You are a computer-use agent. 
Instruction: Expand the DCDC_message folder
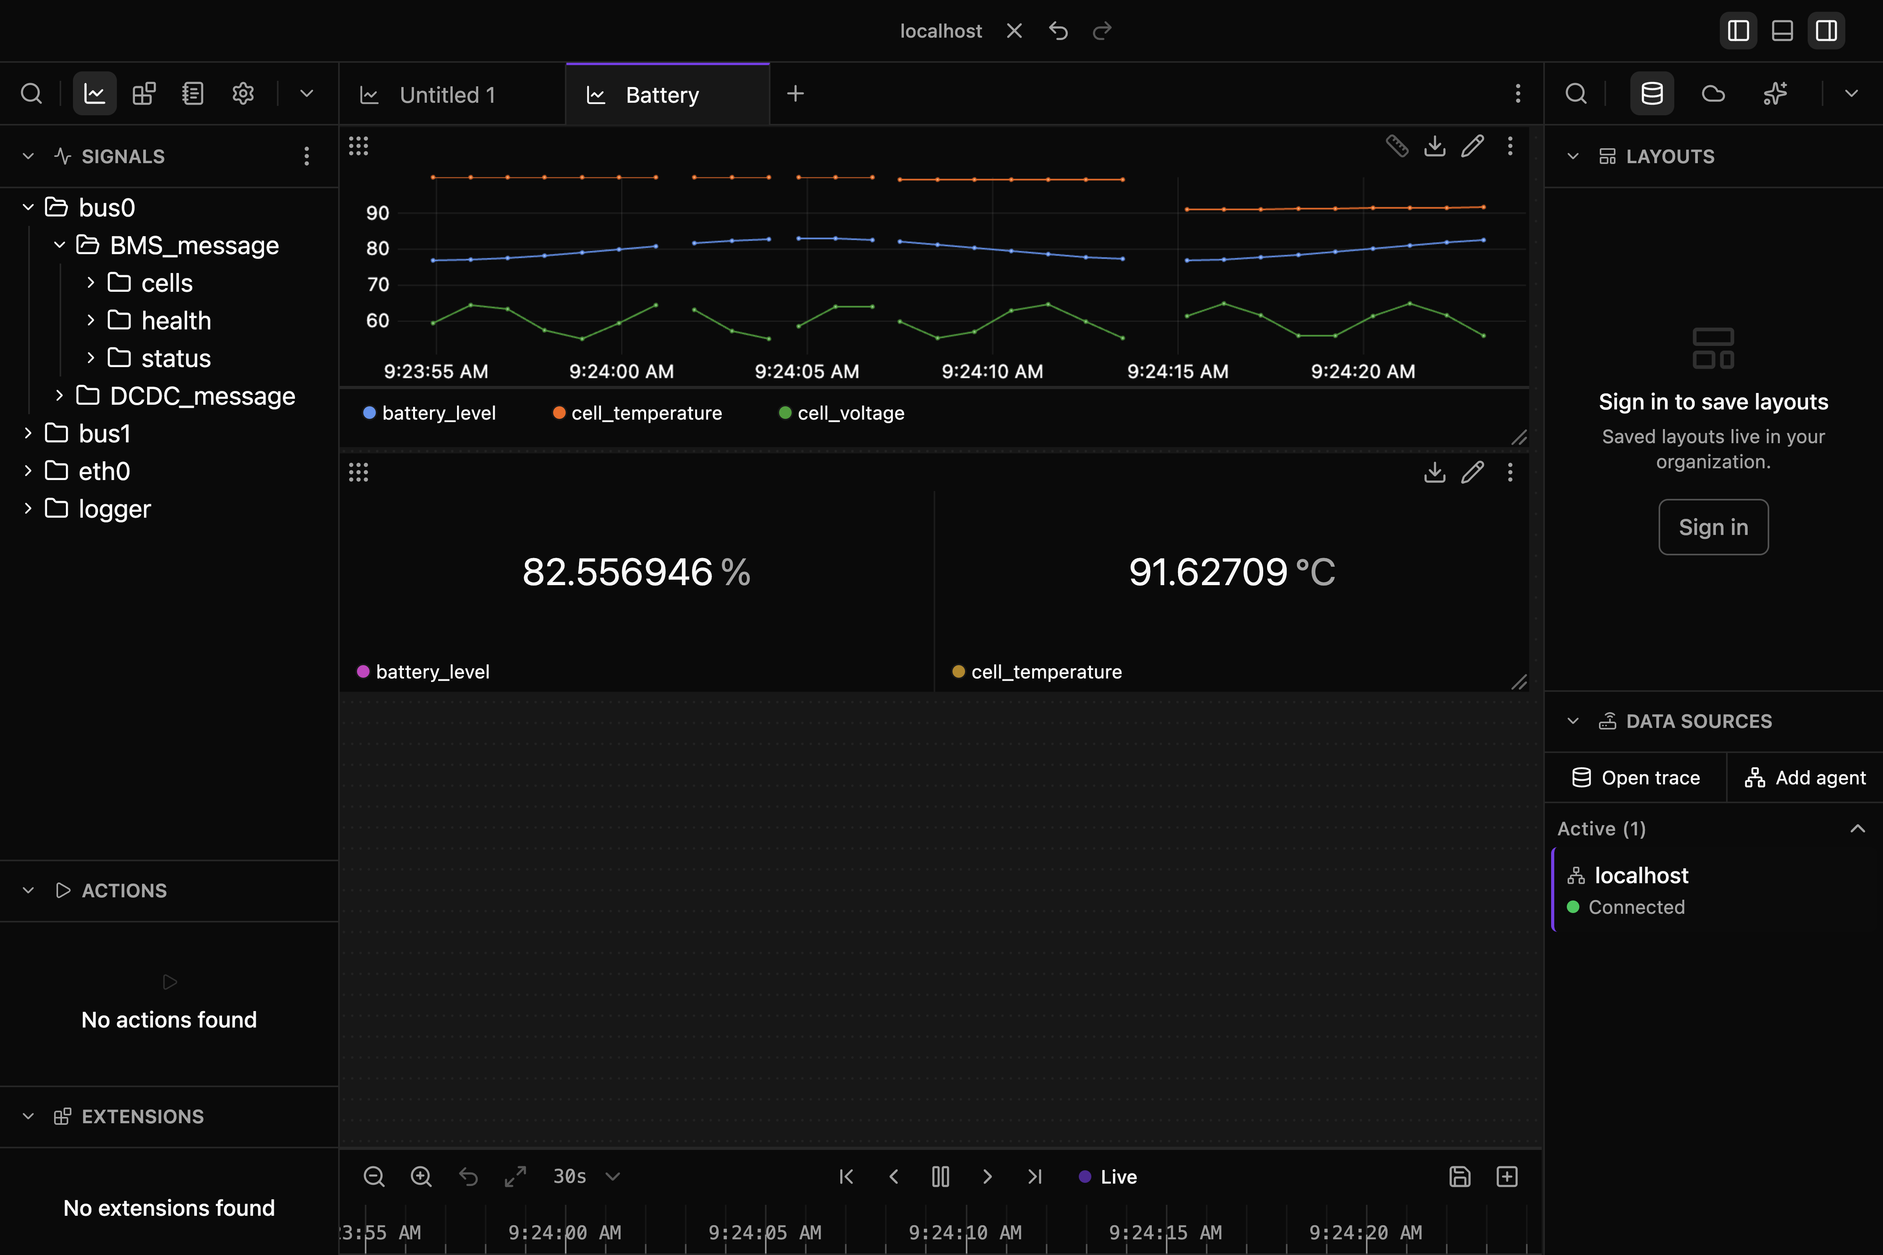pyautogui.click(x=60, y=395)
